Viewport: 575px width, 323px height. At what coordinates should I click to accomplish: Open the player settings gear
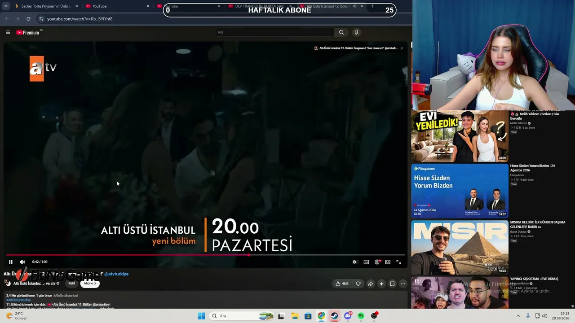click(x=377, y=262)
